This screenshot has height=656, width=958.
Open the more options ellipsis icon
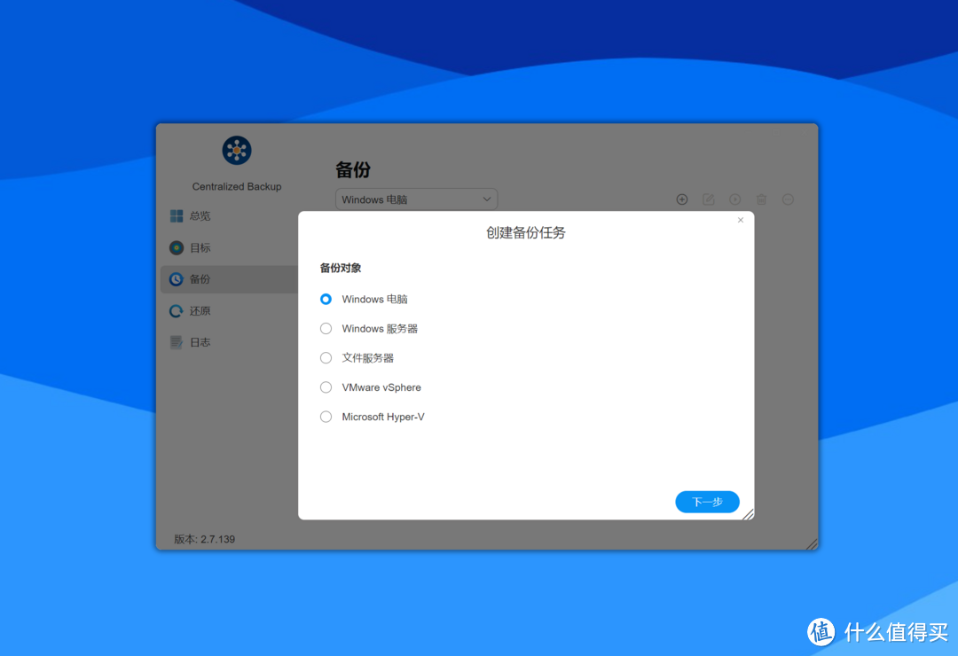[788, 199]
